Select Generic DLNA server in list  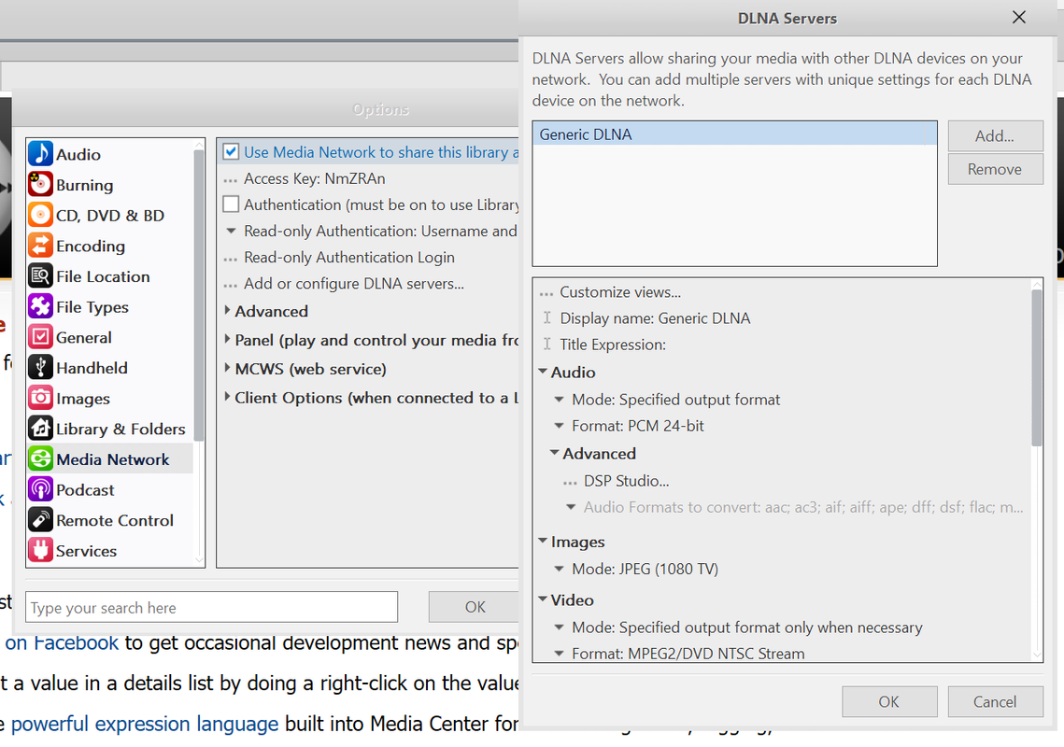click(x=734, y=134)
